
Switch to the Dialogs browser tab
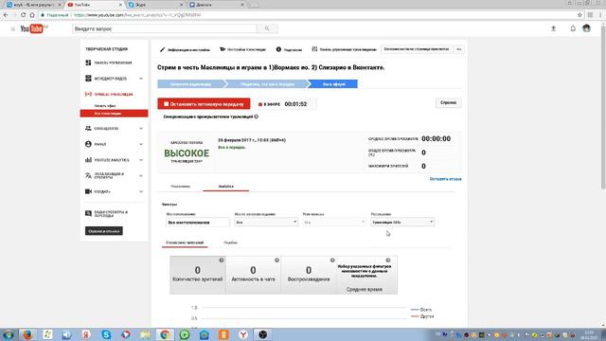(216, 5)
